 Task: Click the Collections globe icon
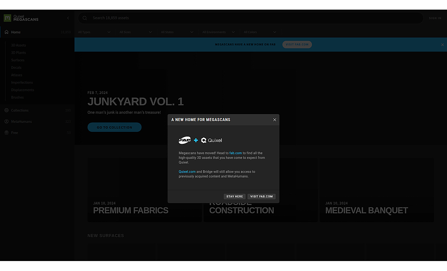click(7, 110)
